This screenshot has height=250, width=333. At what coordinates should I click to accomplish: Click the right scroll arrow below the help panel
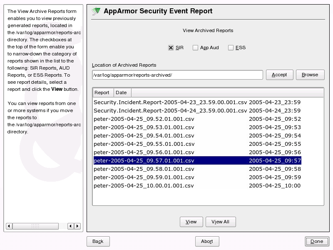77,226
